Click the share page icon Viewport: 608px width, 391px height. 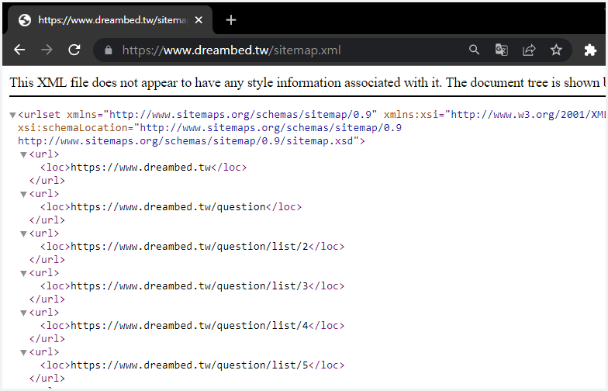529,50
